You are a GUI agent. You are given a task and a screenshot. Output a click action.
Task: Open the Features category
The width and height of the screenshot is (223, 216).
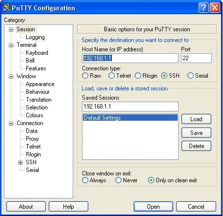[36, 68]
